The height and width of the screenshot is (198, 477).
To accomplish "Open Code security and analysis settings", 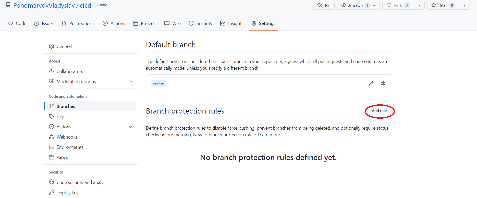I will 82,182.
